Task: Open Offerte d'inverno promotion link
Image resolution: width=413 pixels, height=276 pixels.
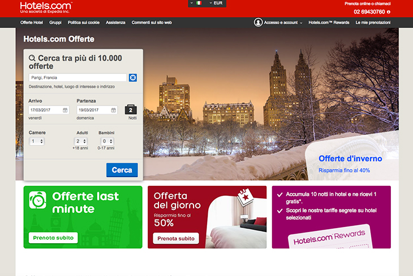Action: [350, 159]
